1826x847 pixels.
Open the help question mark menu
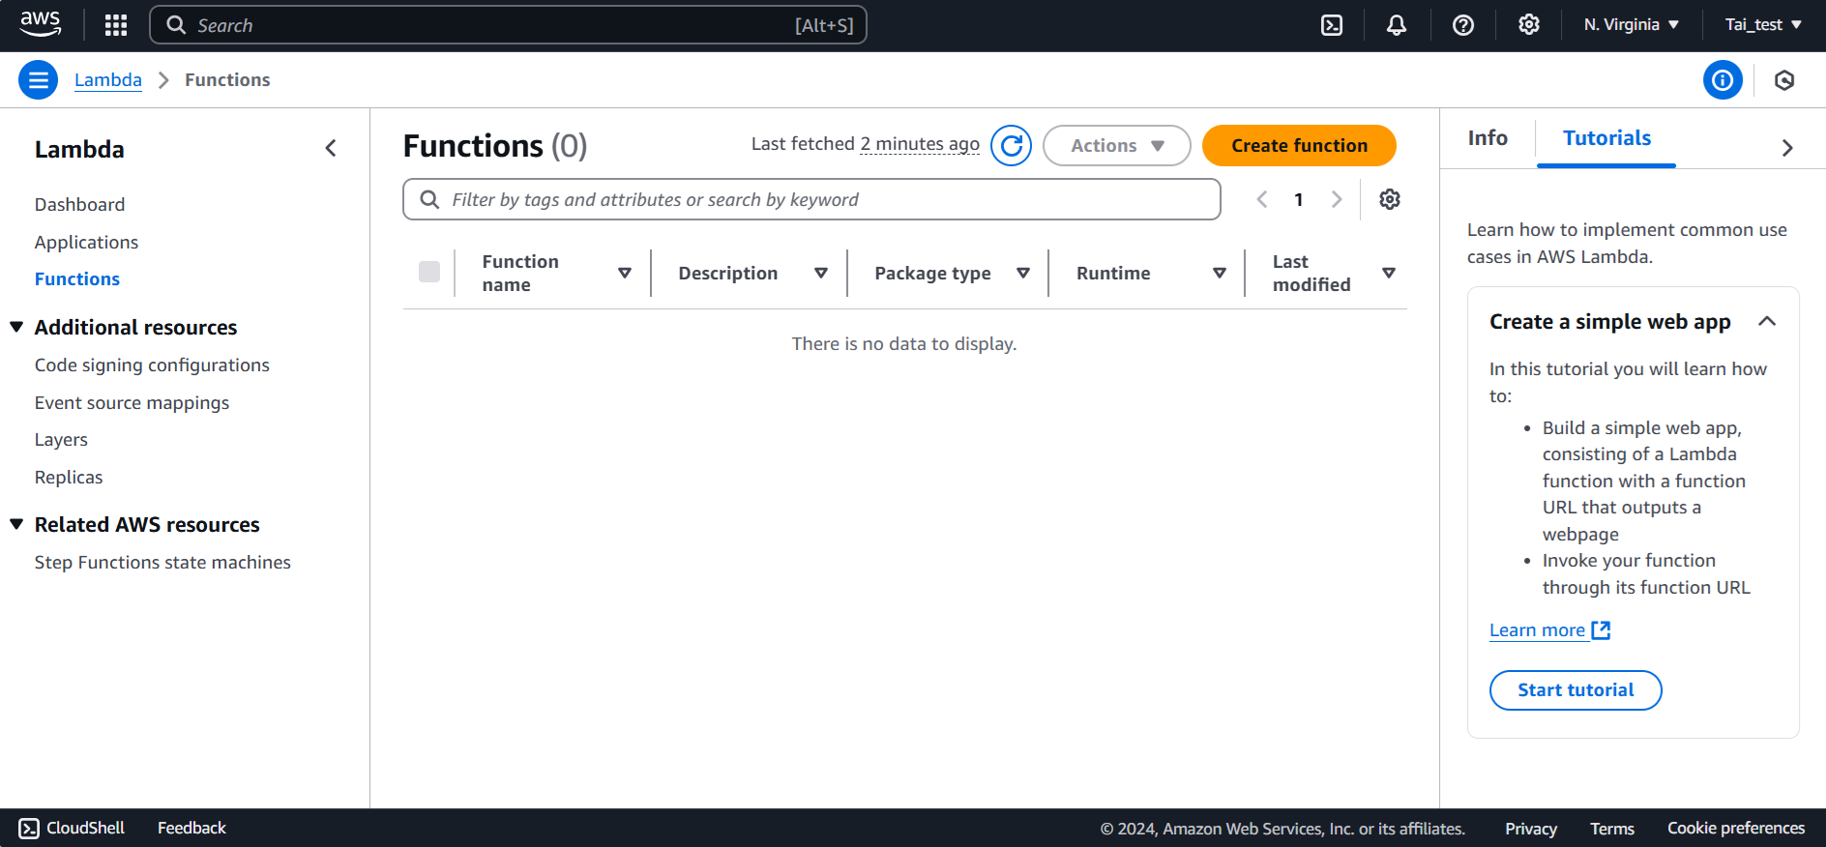1463,25
